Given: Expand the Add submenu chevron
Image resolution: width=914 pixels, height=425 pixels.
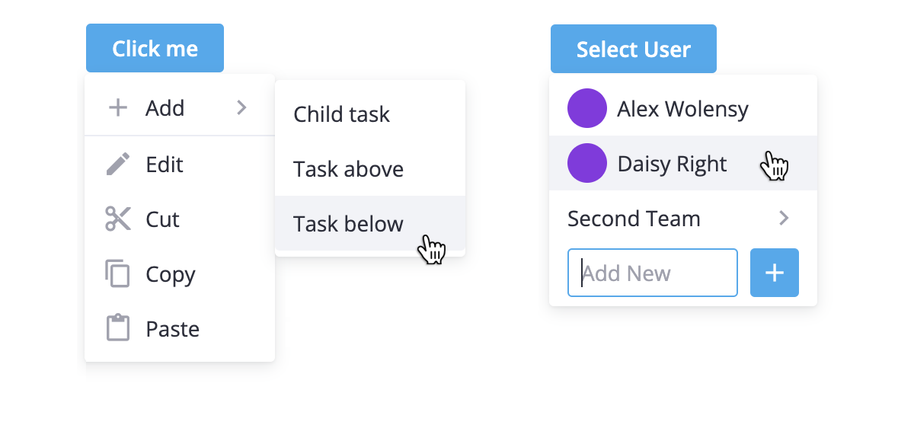Looking at the screenshot, I should click(x=241, y=108).
